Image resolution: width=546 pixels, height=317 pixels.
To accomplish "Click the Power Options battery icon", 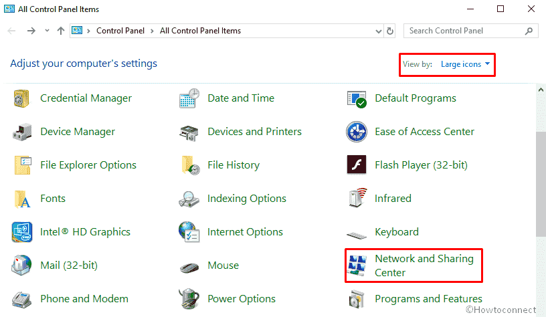I will click(x=189, y=298).
